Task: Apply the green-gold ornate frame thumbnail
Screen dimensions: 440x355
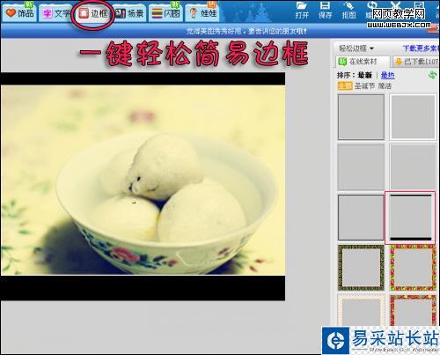Action: (x=361, y=268)
